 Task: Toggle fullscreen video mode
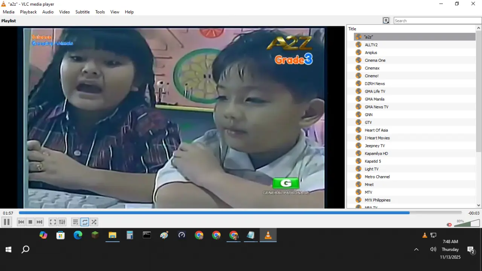53,222
